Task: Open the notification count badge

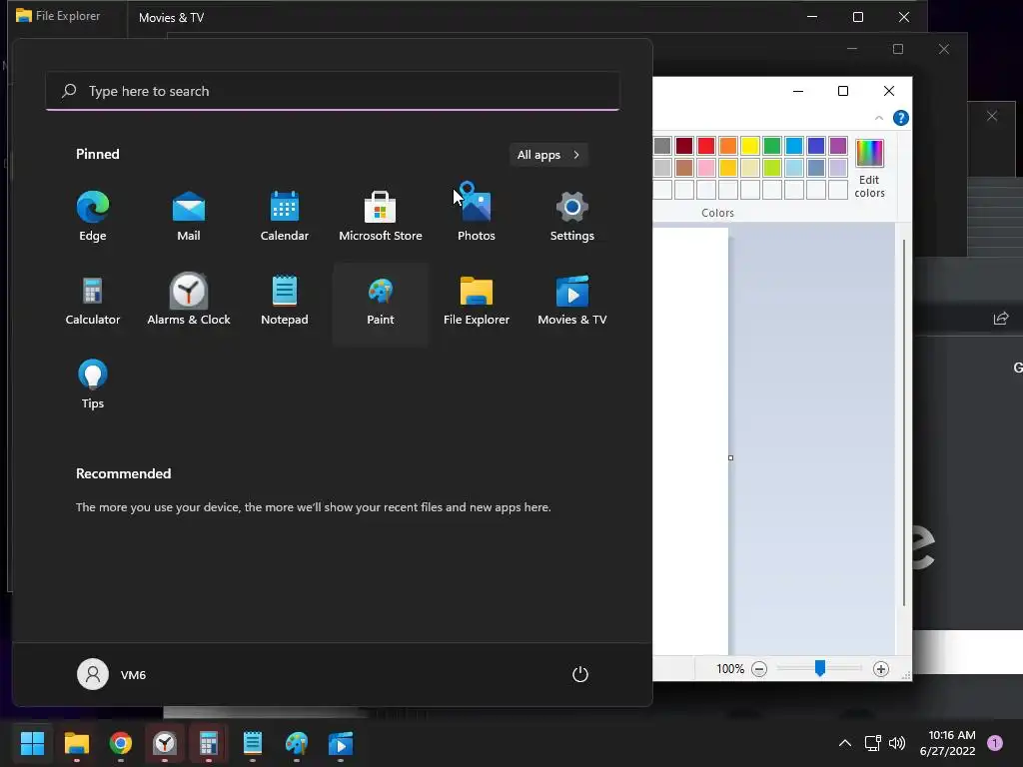Action: pyautogui.click(x=995, y=743)
